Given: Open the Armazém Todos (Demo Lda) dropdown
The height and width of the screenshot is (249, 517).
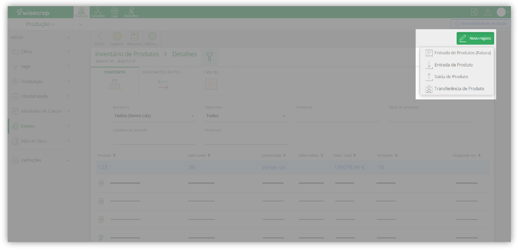Looking at the screenshot, I should [x=154, y=116].
